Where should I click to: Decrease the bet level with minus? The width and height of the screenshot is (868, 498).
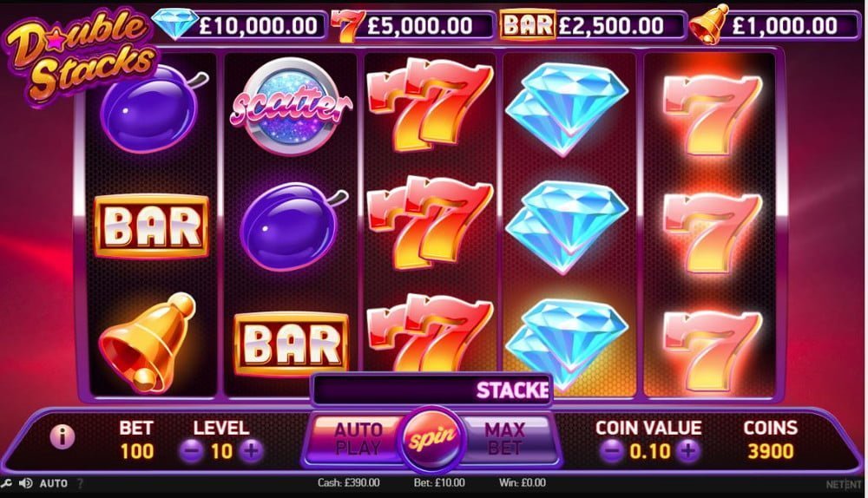tap(192, 451)
